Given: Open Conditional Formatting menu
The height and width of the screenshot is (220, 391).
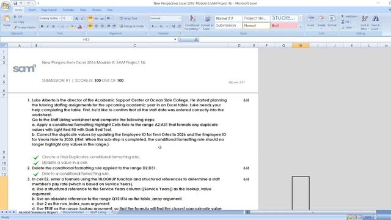Looking at the screenshot, I should click(192, 23).
